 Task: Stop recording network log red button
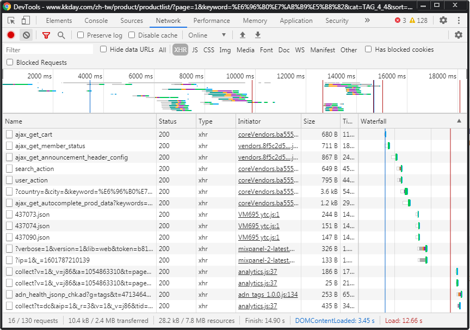tap(11, 35)
